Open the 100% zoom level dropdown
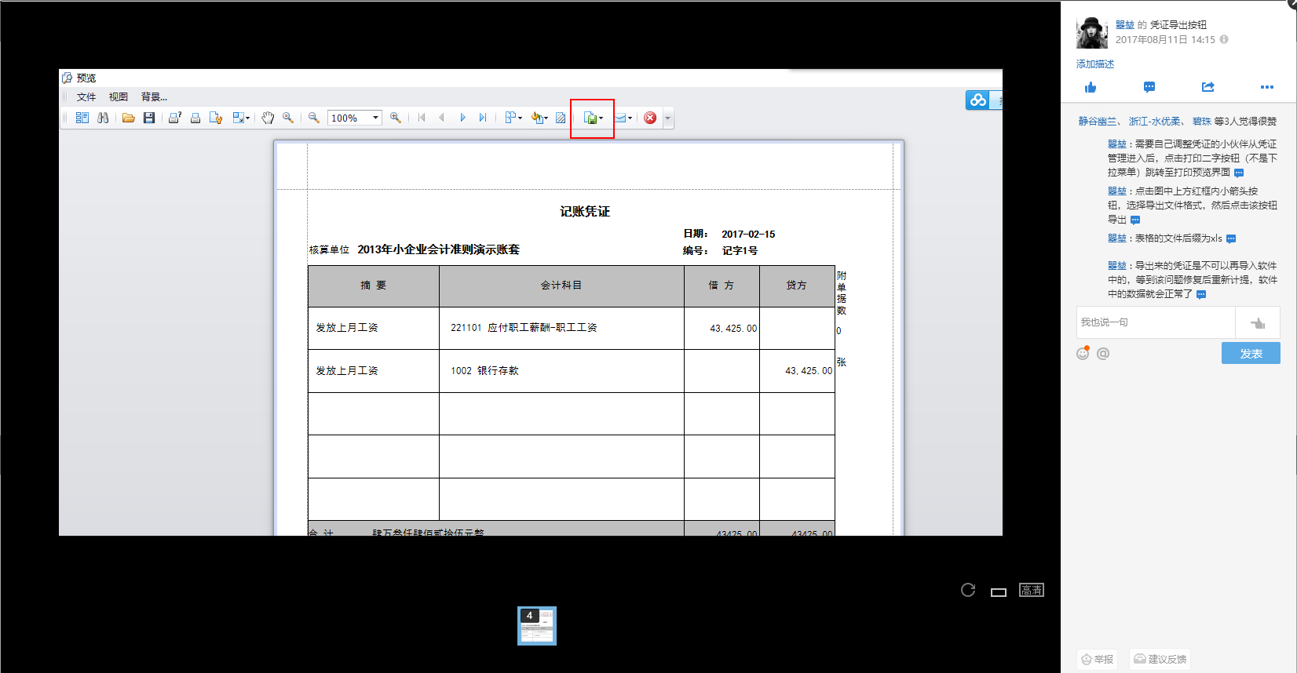 (x=375, y=118)
